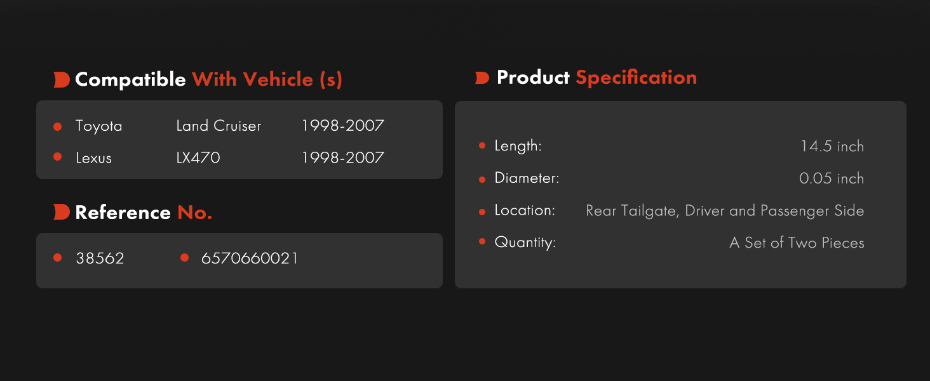Click the red bullet next to Location
The image size is (930, 381).
[482, 211]
